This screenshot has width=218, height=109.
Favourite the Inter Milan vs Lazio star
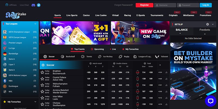42,98
